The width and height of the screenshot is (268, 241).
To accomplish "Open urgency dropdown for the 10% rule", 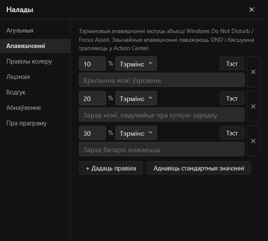I will pyautogui.click(x=136, y=63).
